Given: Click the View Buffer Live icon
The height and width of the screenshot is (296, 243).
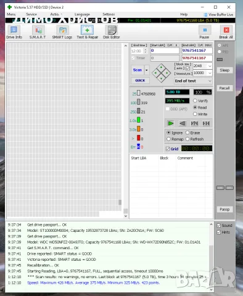Looking at the screenshot, I should pos(205,15).
